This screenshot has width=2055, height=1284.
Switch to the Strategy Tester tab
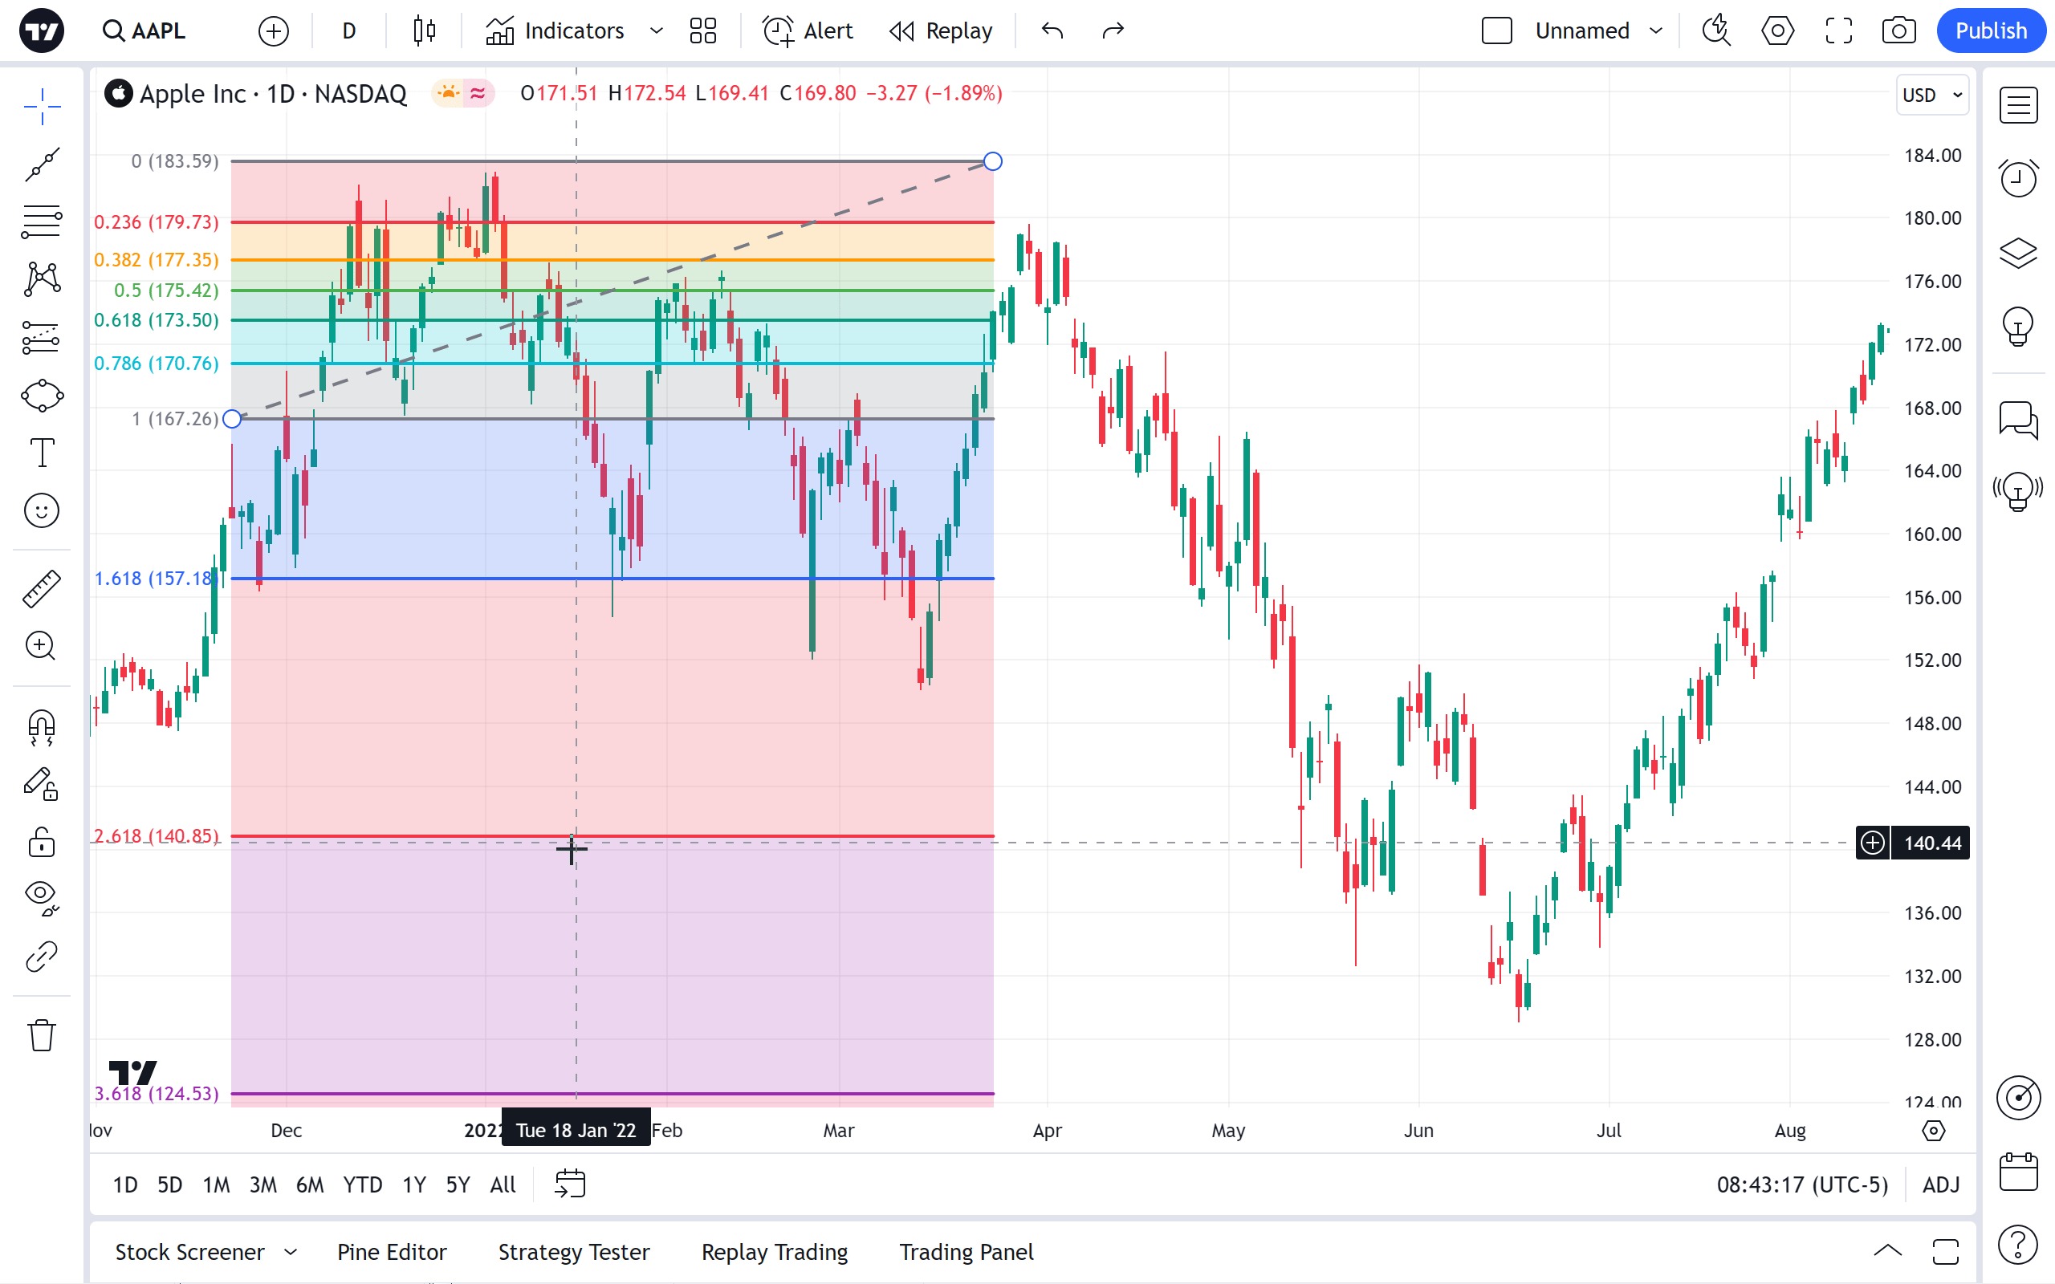pos(573,1252)
